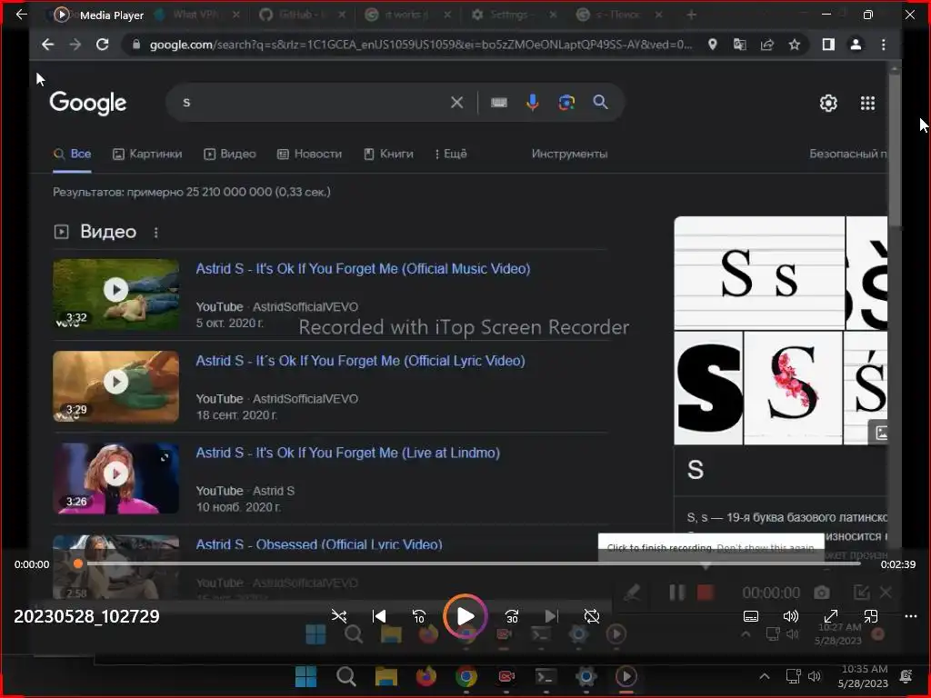Click the elapsed time 0:00:00
Screen dimensions: 931x698
pos(32,564)
